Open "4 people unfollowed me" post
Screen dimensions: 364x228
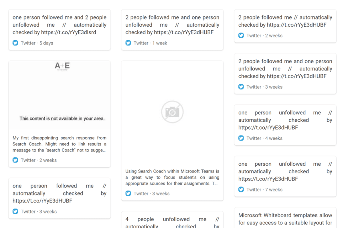coord(172,222)
